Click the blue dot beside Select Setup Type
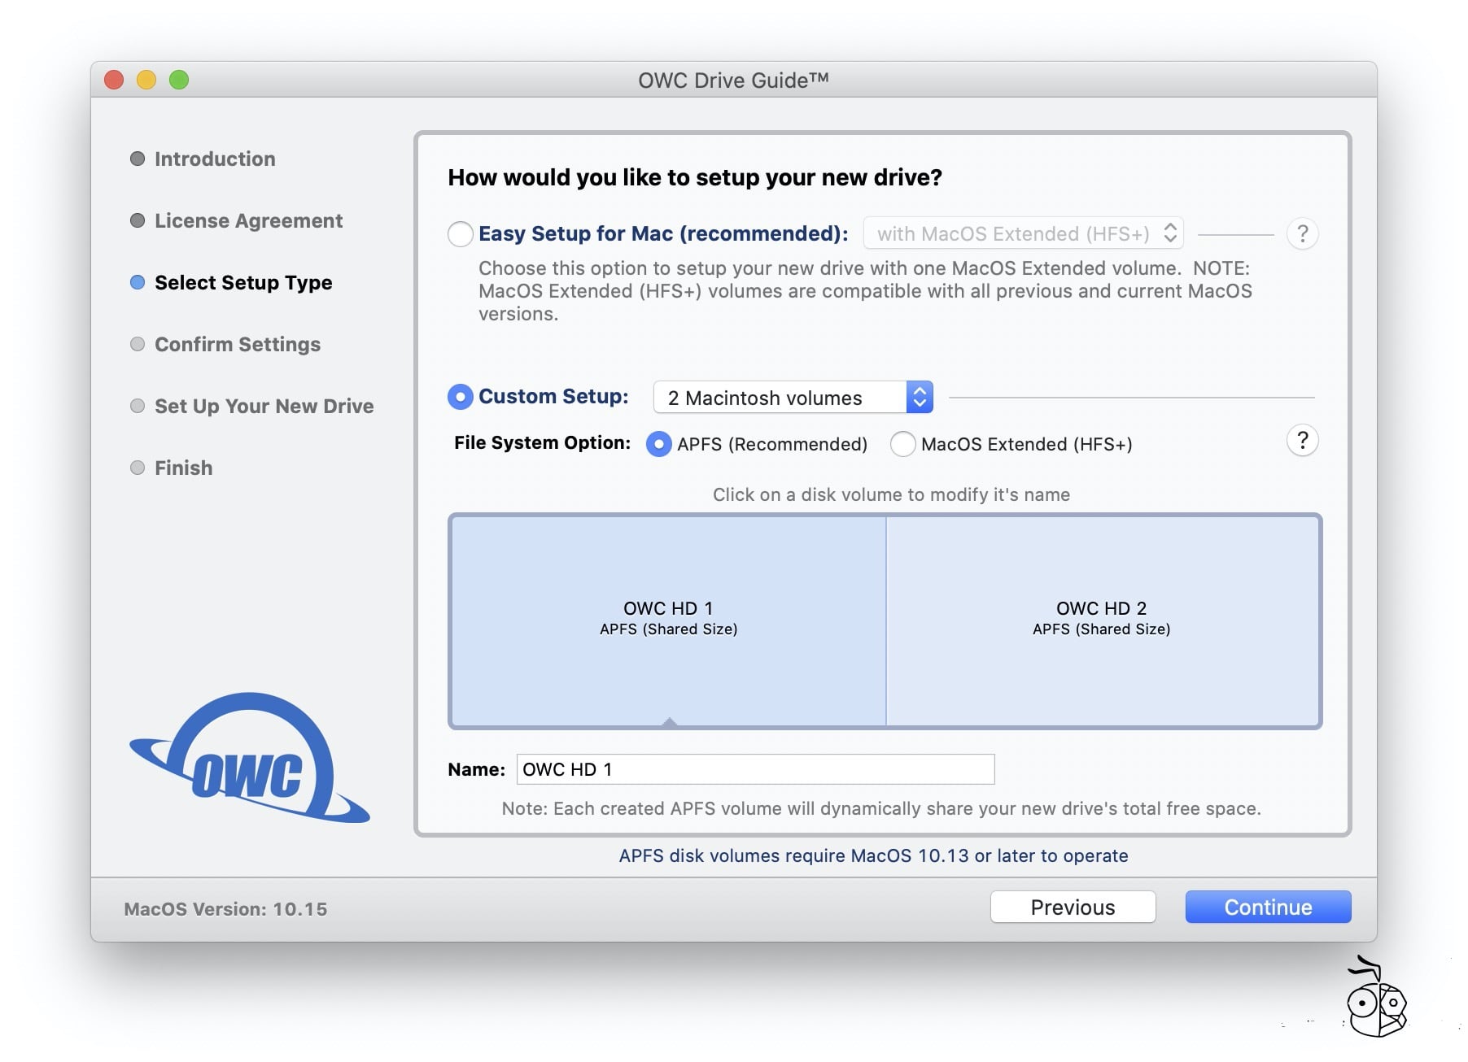The height and width of the screenshot is (1062, 1468). click(137, 282)
